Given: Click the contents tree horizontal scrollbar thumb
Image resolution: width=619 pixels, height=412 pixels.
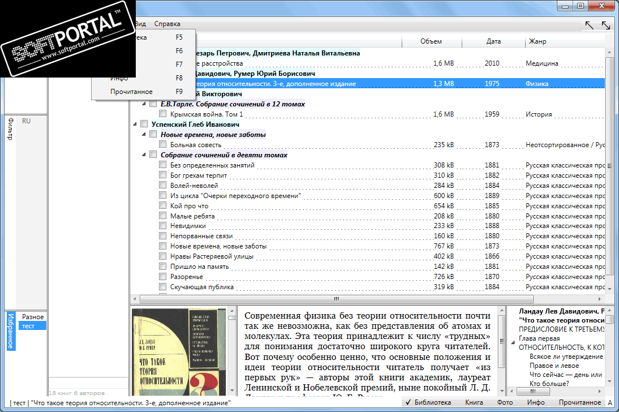Looking at the screenshot, I should (533, 392).
